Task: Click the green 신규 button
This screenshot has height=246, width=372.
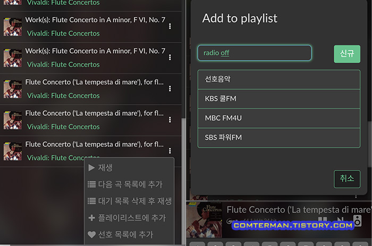Action: coord(347,54)
